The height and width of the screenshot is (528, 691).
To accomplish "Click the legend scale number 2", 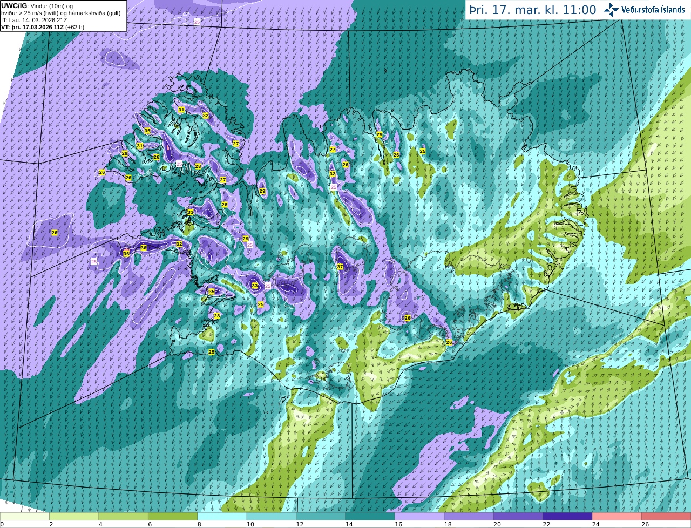I will pos(51,524).
